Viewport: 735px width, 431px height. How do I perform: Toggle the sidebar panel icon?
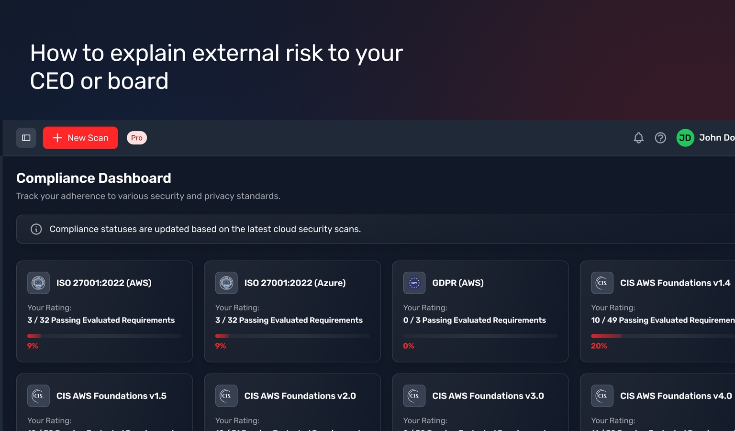[x=26, y=137]
